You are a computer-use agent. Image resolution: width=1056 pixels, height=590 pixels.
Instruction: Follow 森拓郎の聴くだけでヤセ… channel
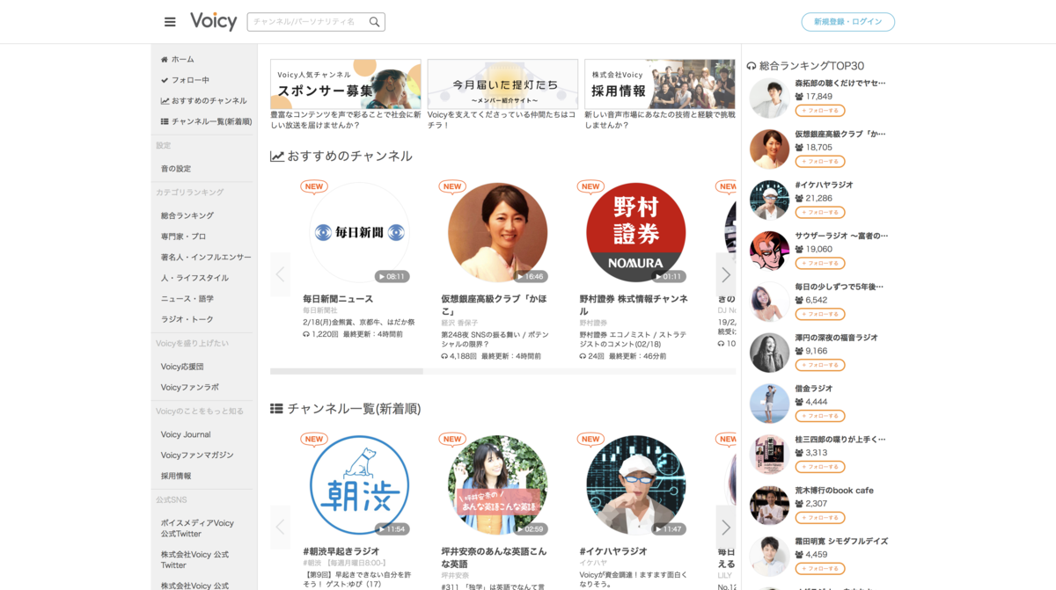pyautogui.click(x=820, y=111)
